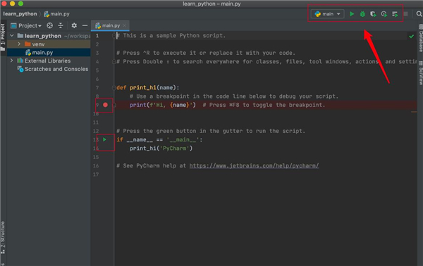The width and height of the screenshot is (423, 266).
Task: Click the if __name__ == '__main__' line
Action: [x=159, y=139]
